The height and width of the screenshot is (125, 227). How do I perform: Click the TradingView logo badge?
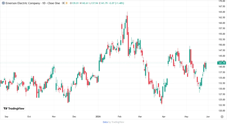tap(14, 108)
